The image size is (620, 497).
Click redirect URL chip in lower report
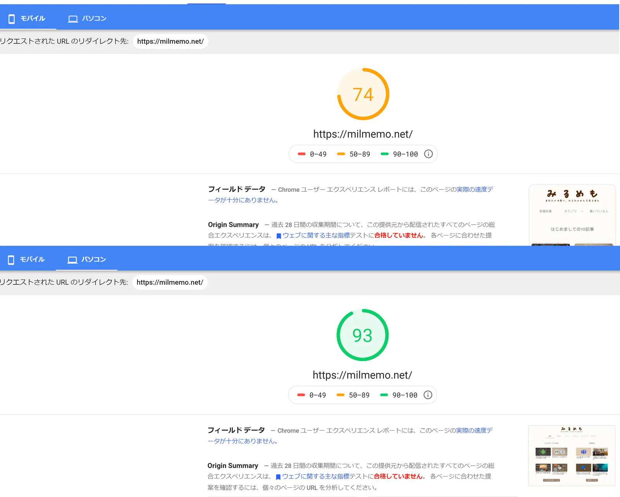(x=170, y=282)
